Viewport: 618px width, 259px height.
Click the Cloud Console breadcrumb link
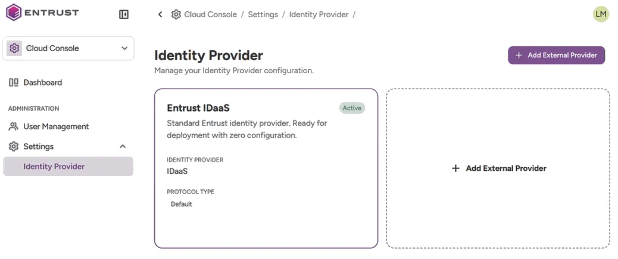[x=211, y=14]
